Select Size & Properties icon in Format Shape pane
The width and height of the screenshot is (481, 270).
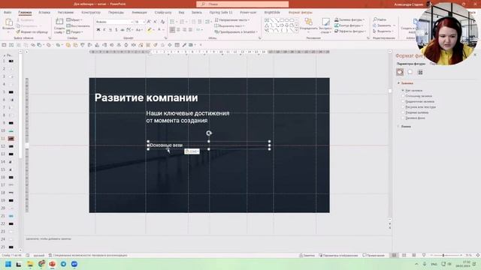point(420,72)
